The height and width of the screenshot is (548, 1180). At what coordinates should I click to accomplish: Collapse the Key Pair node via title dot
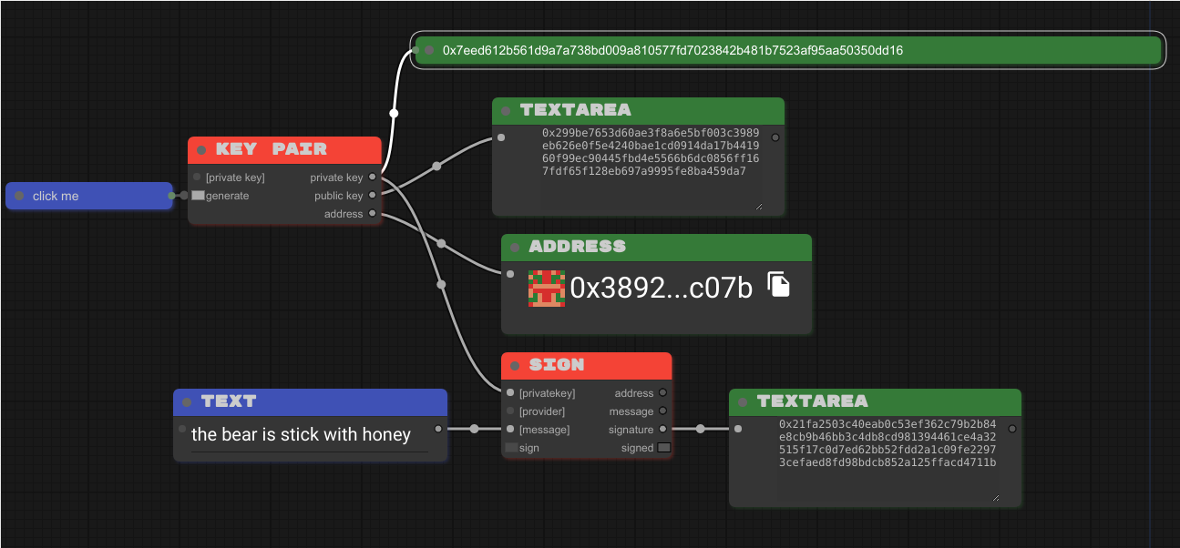pos(201,150)
